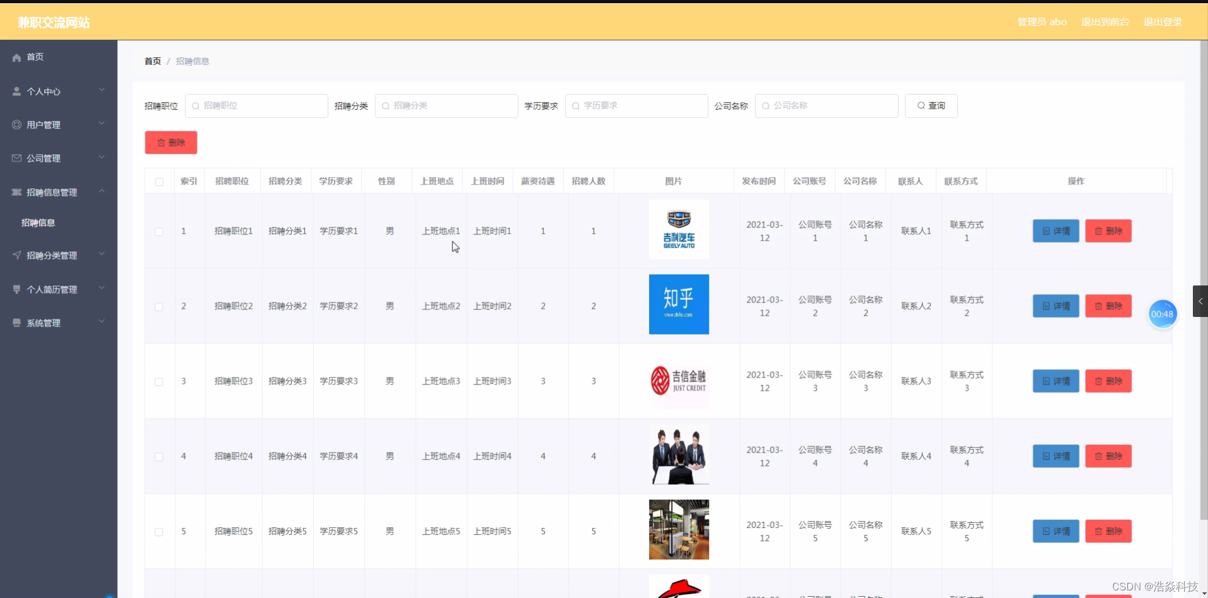The width and height of the screenshot is (1208, 598).
Task: Click the 招聘分类管理 paper-plane icon
Action: tap(16, 255)
